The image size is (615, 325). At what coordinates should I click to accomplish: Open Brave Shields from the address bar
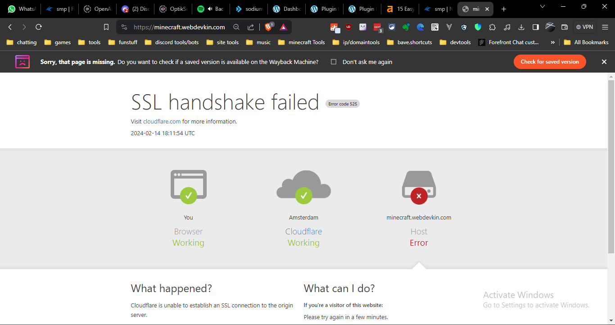[x=267, y=27]
